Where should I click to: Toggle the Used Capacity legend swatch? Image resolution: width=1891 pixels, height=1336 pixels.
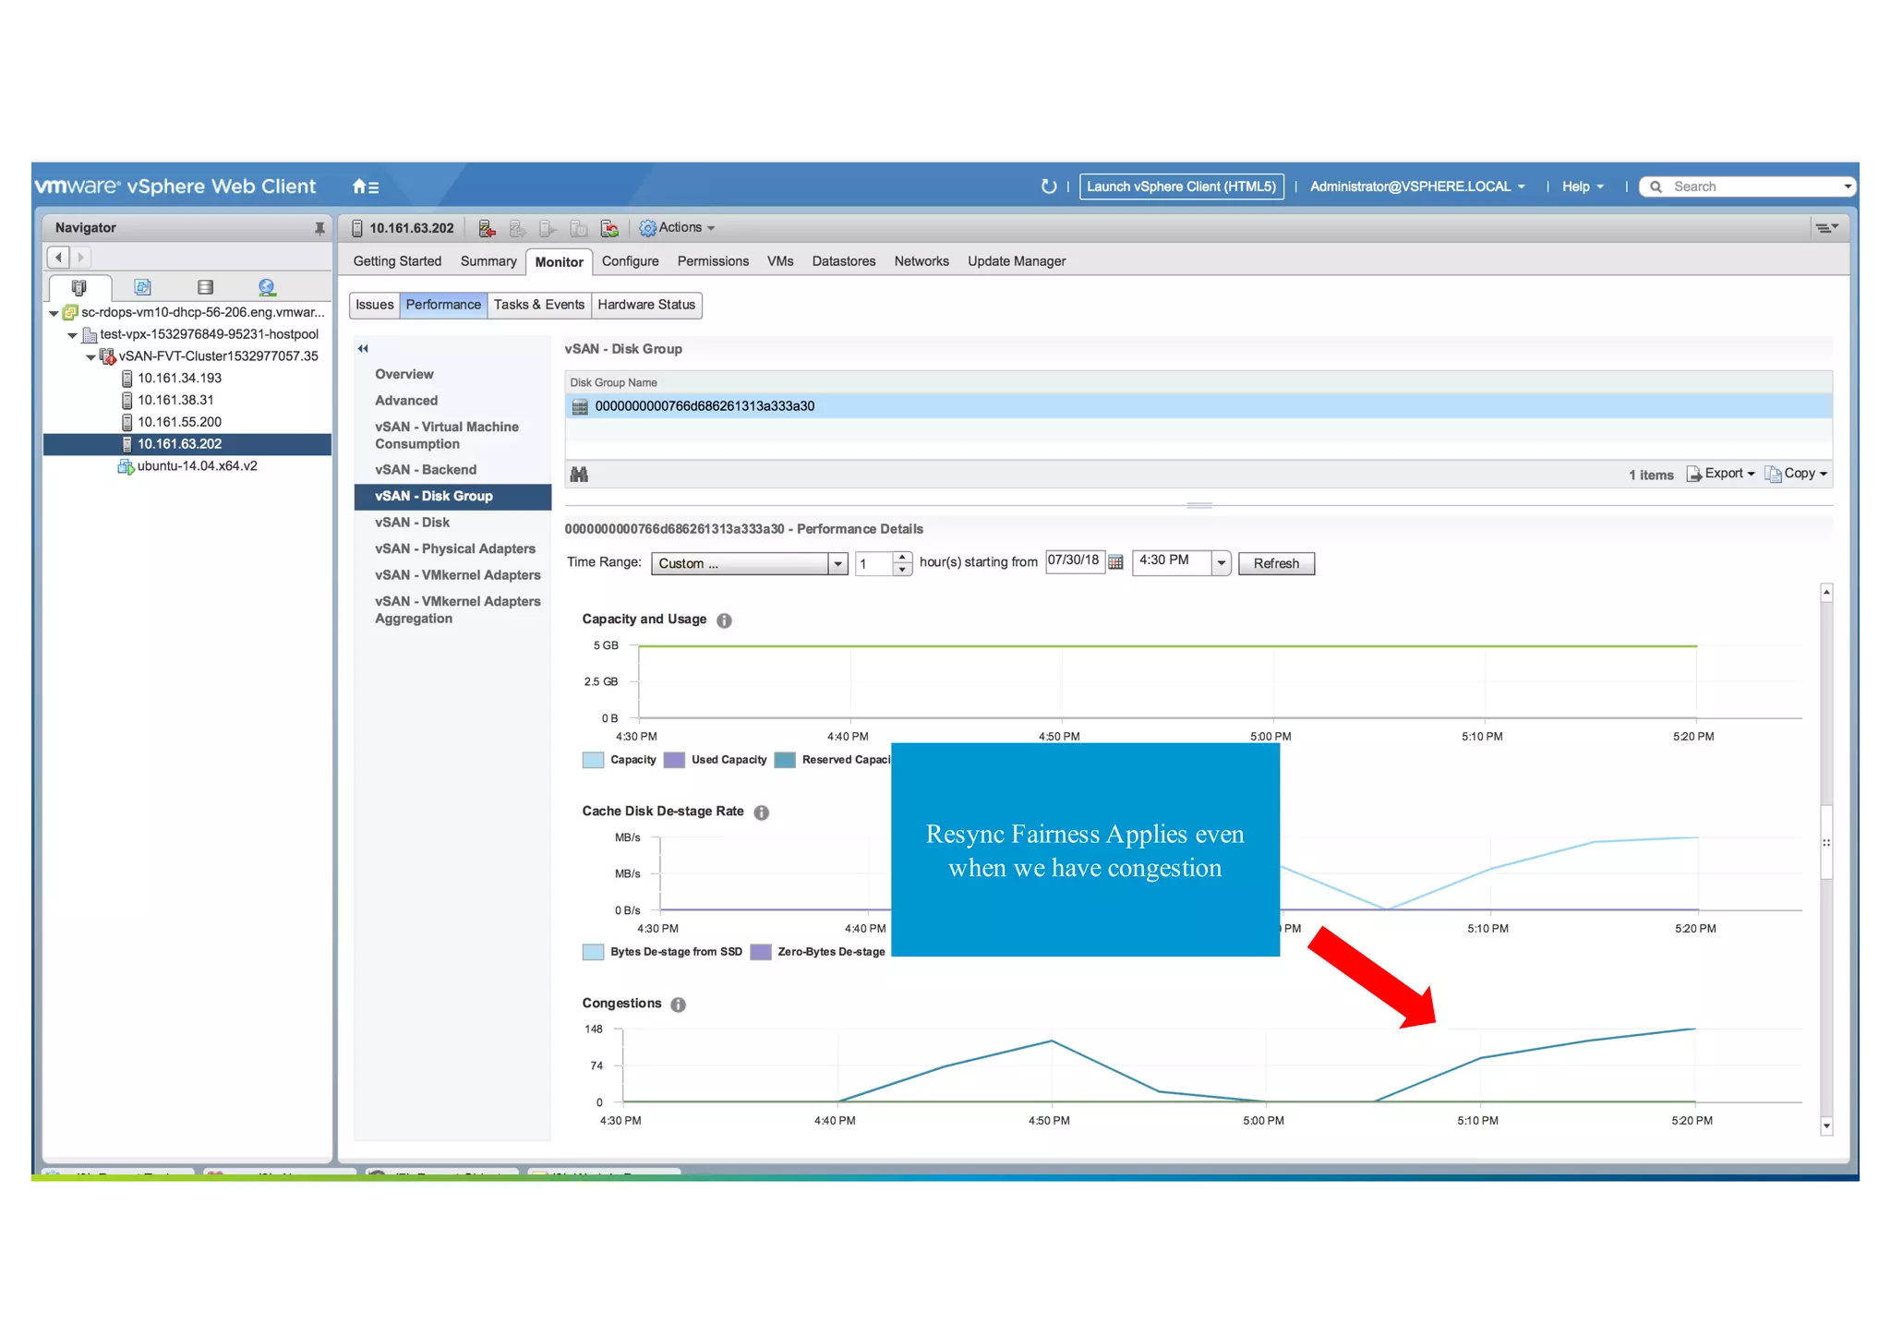click(x=675, y=760)
